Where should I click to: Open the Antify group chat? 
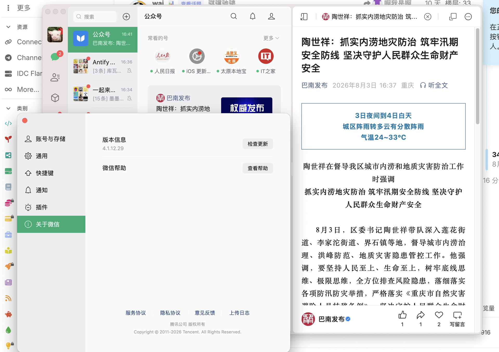click(103, 66)
